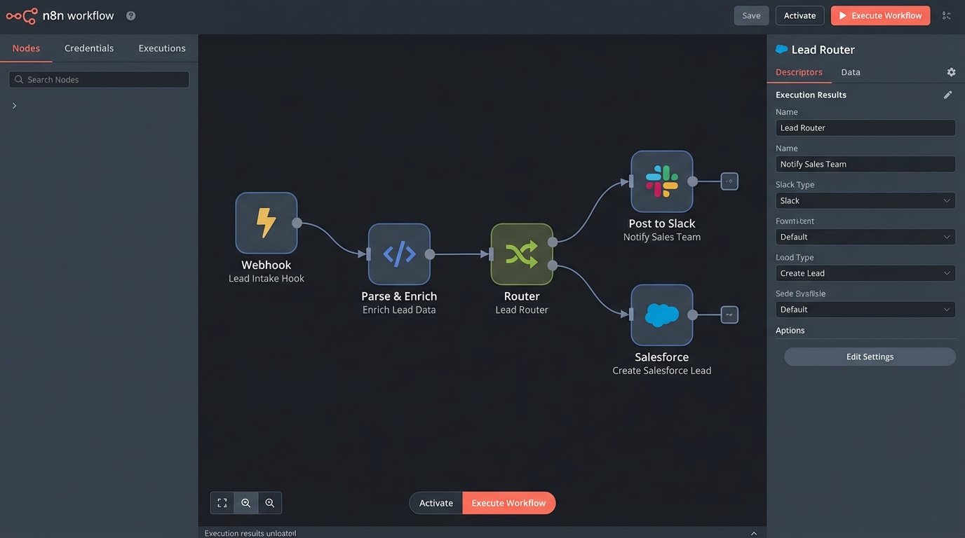The image size is (965, 538).
Task: Click the pencil icon beside Execution Results
Action: [947, 95]
